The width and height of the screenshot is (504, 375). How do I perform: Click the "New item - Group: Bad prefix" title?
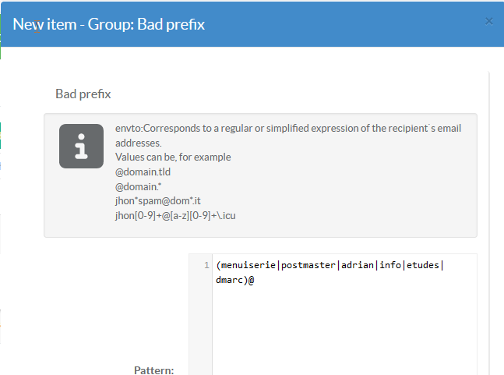coord(109,23)
